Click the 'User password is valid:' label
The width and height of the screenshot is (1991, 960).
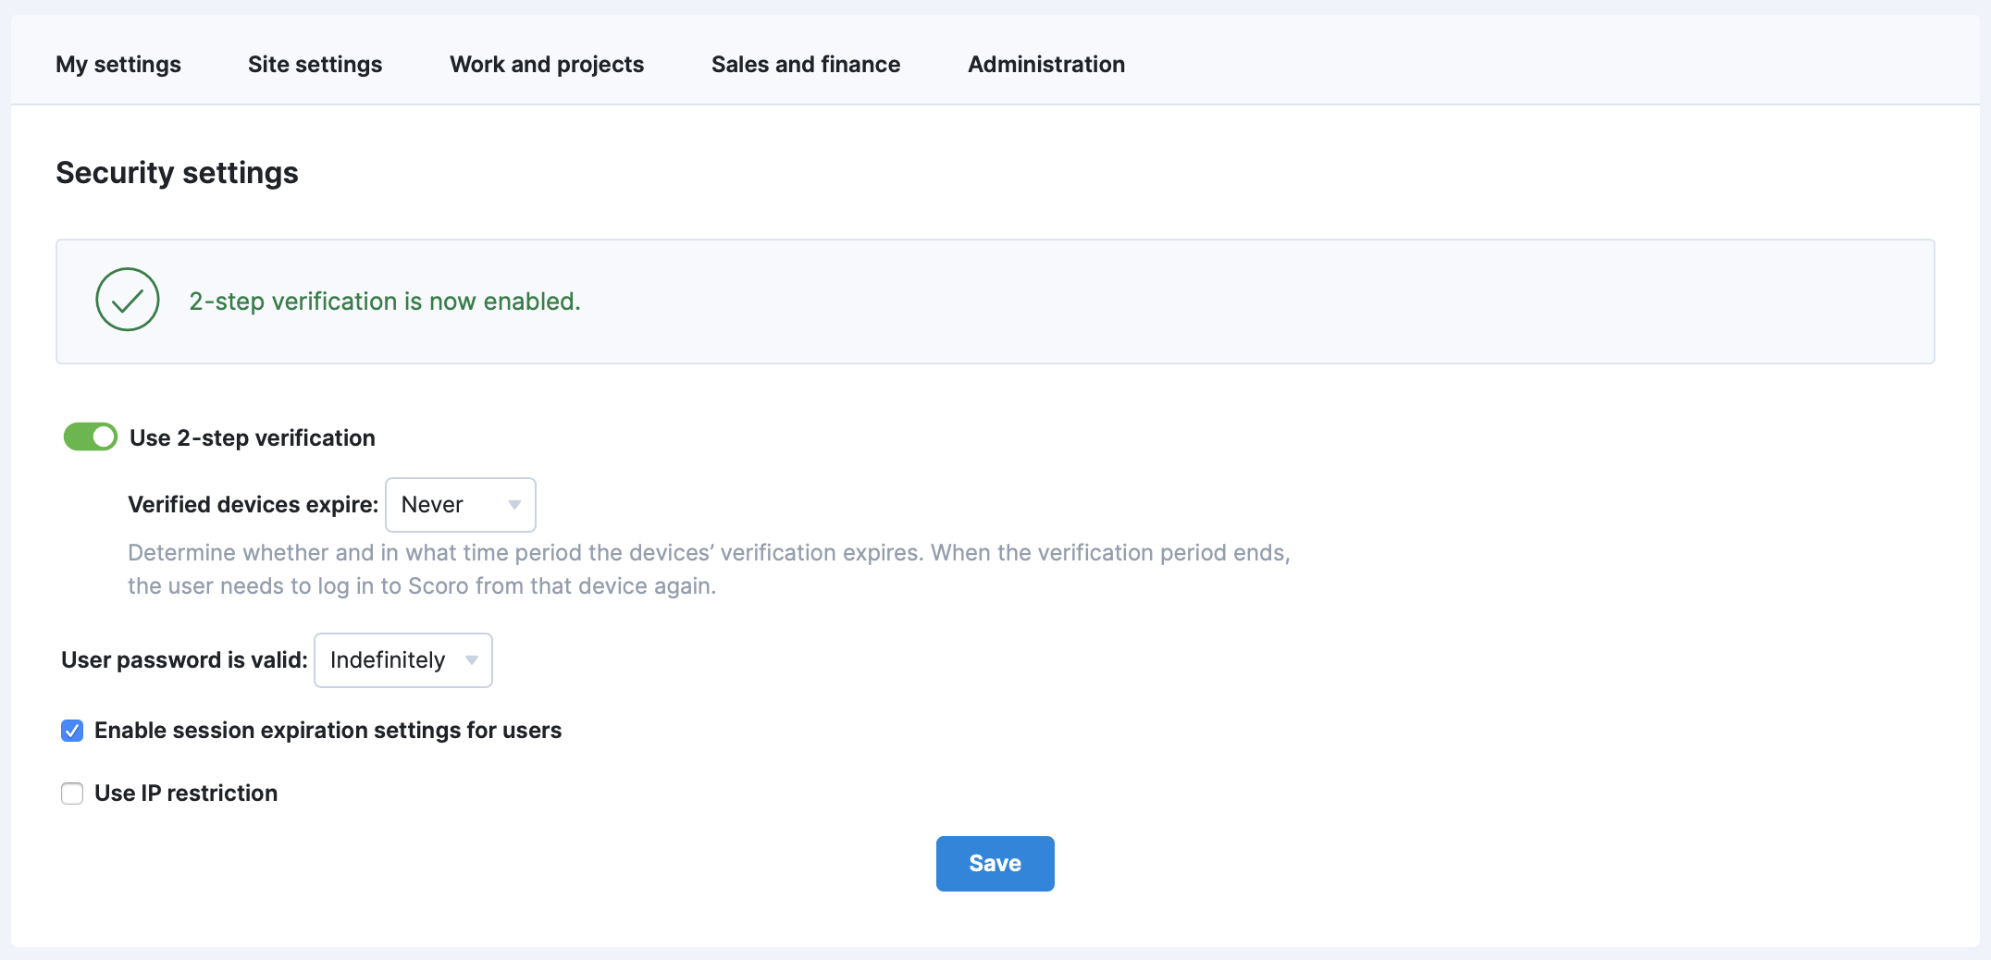point(184,660)
